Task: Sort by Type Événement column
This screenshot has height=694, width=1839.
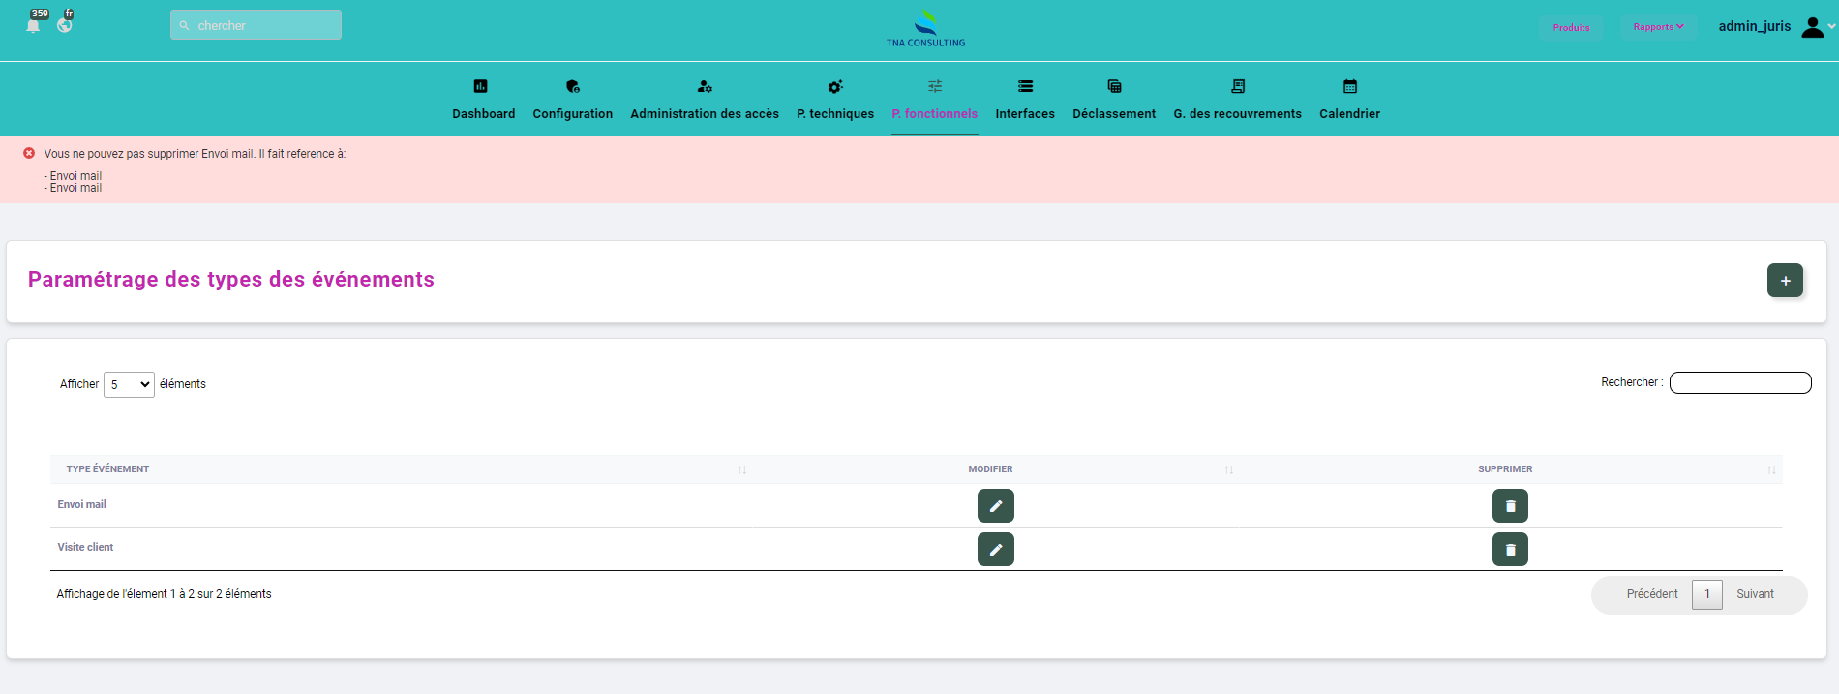Action: [107, 469]
